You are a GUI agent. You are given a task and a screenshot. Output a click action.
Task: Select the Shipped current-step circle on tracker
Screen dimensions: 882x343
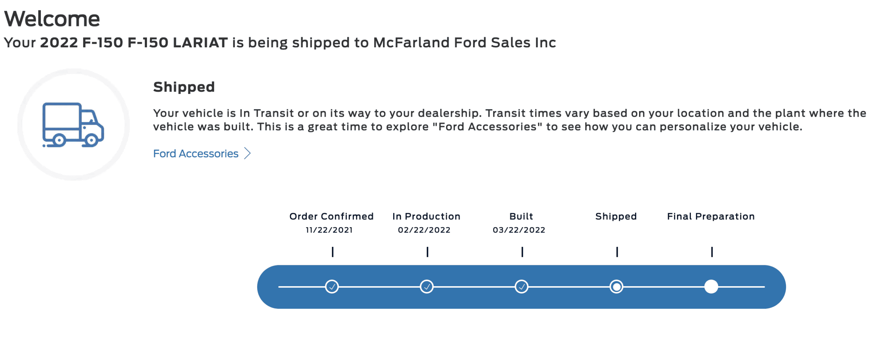tap(616, 287)
